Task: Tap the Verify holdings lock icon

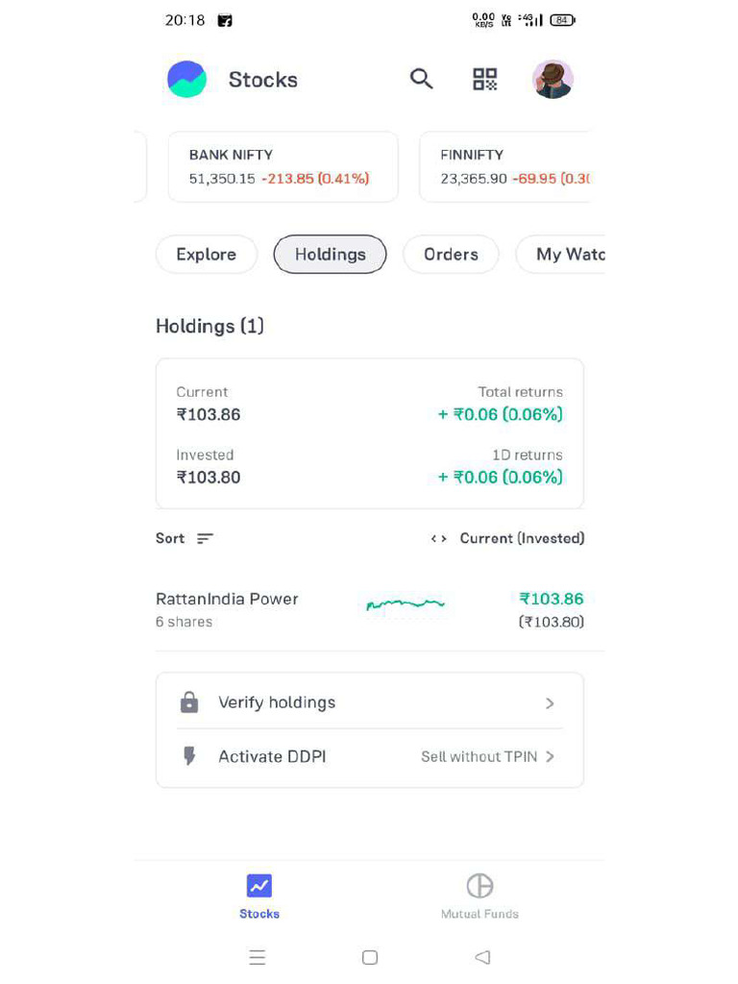Action: [189, 702]
